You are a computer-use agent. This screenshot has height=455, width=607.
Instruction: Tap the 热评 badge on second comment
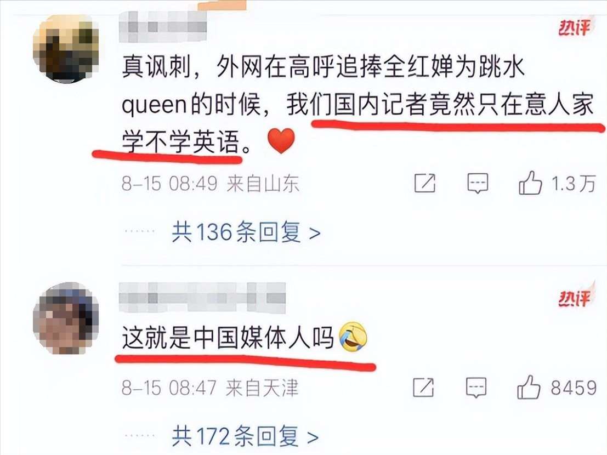pos(575,298)
